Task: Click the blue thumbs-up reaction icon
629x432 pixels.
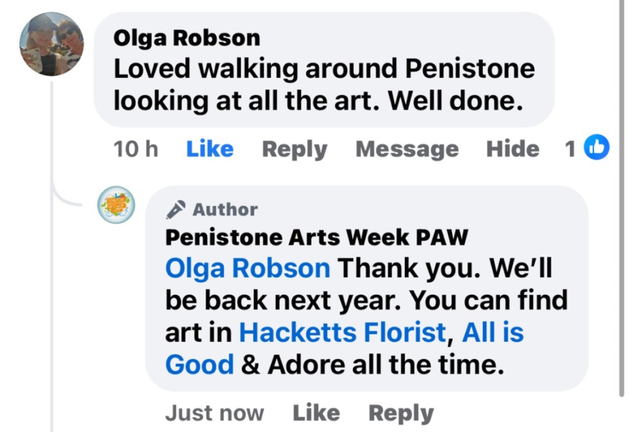Action: [x=596, y=148]
